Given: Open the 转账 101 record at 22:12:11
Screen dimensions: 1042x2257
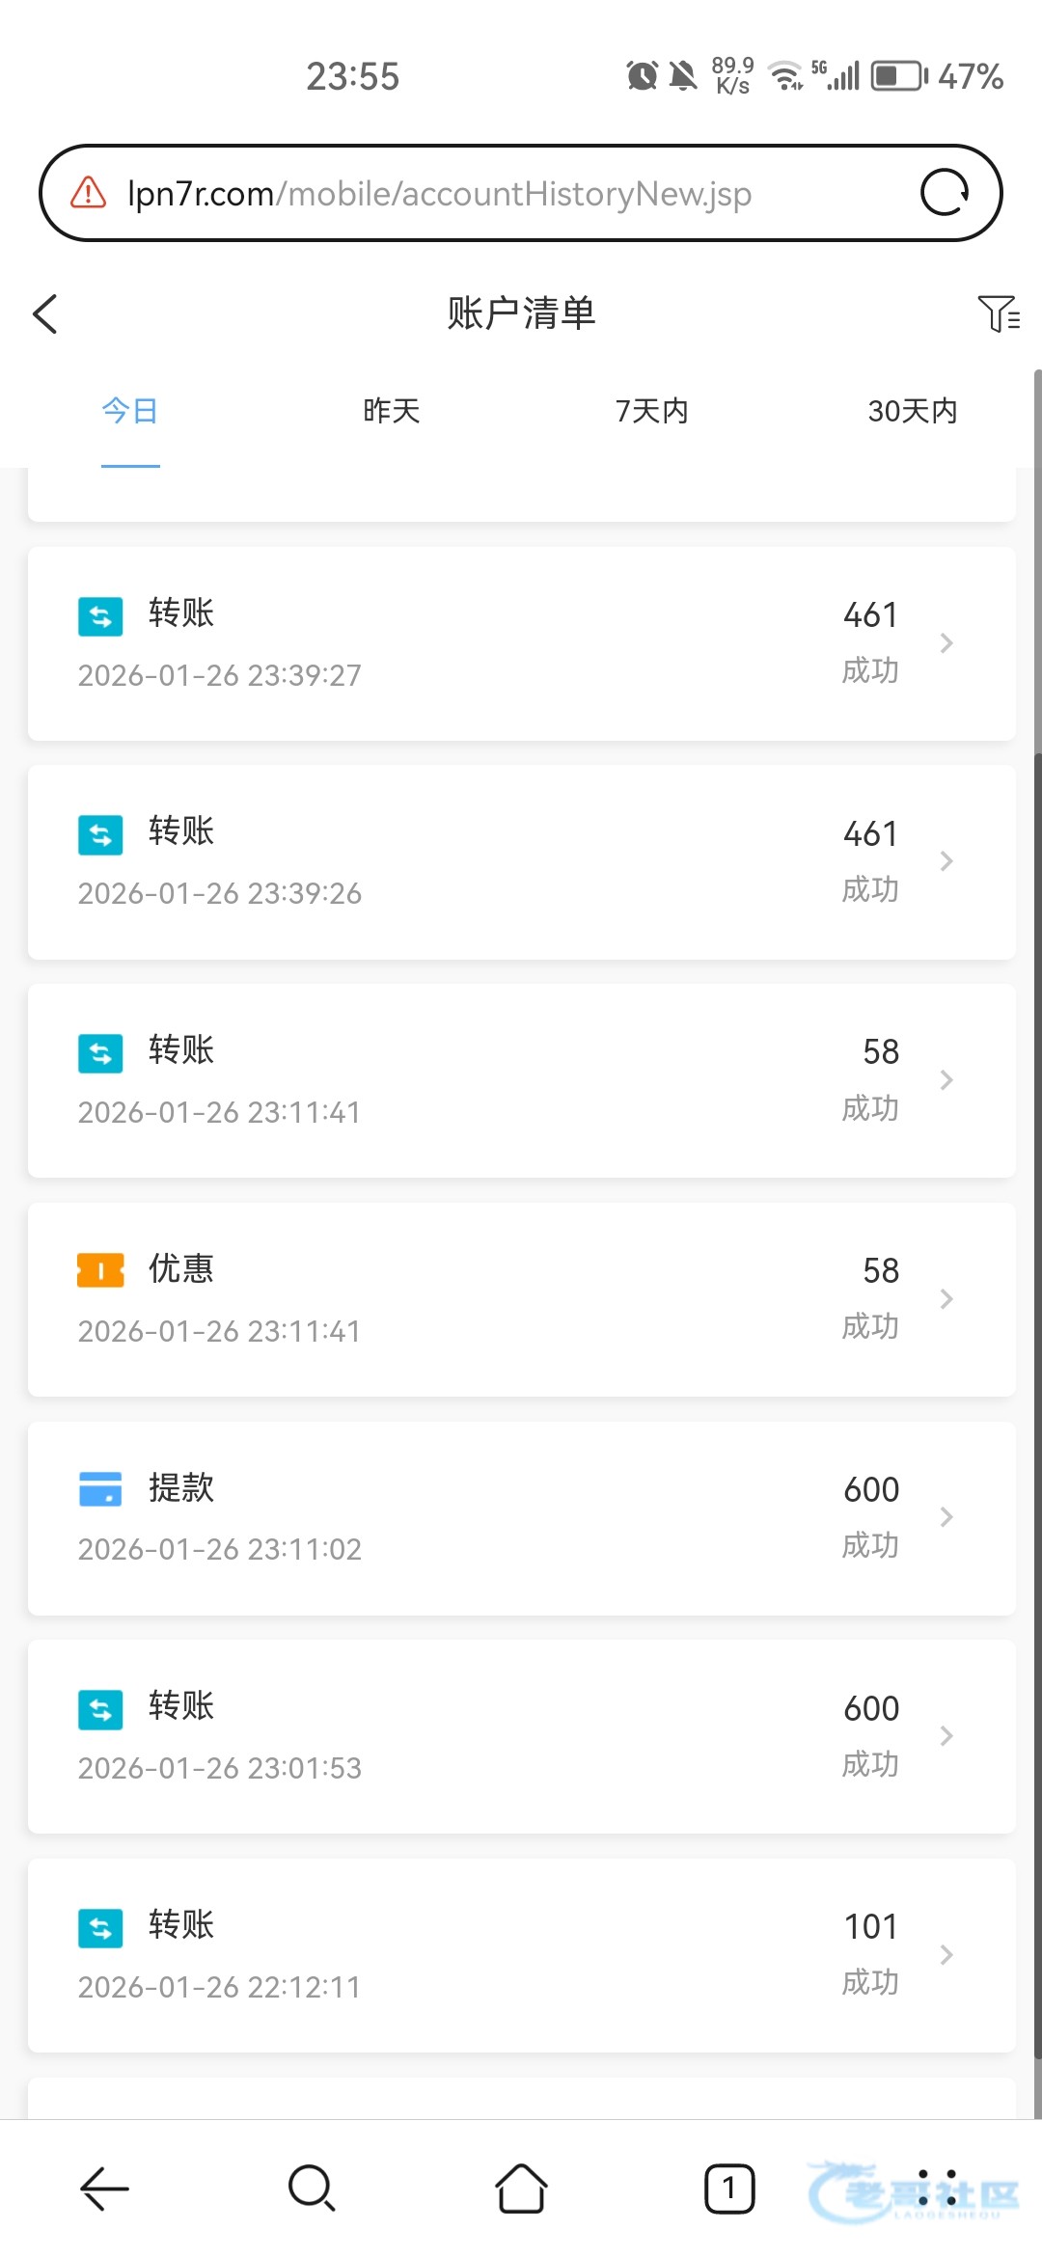Looking at the screenshot, I should pos(521,1955).
